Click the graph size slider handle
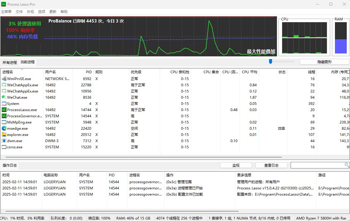This screenshot has width=350, height=221. point(271,61)
